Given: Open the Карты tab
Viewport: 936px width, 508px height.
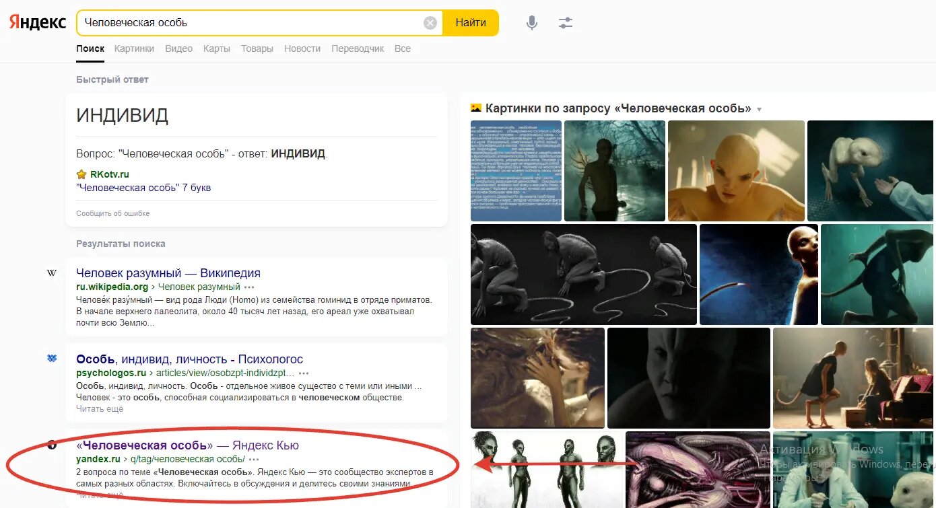Looking at the screenshot, I should 217,48.
